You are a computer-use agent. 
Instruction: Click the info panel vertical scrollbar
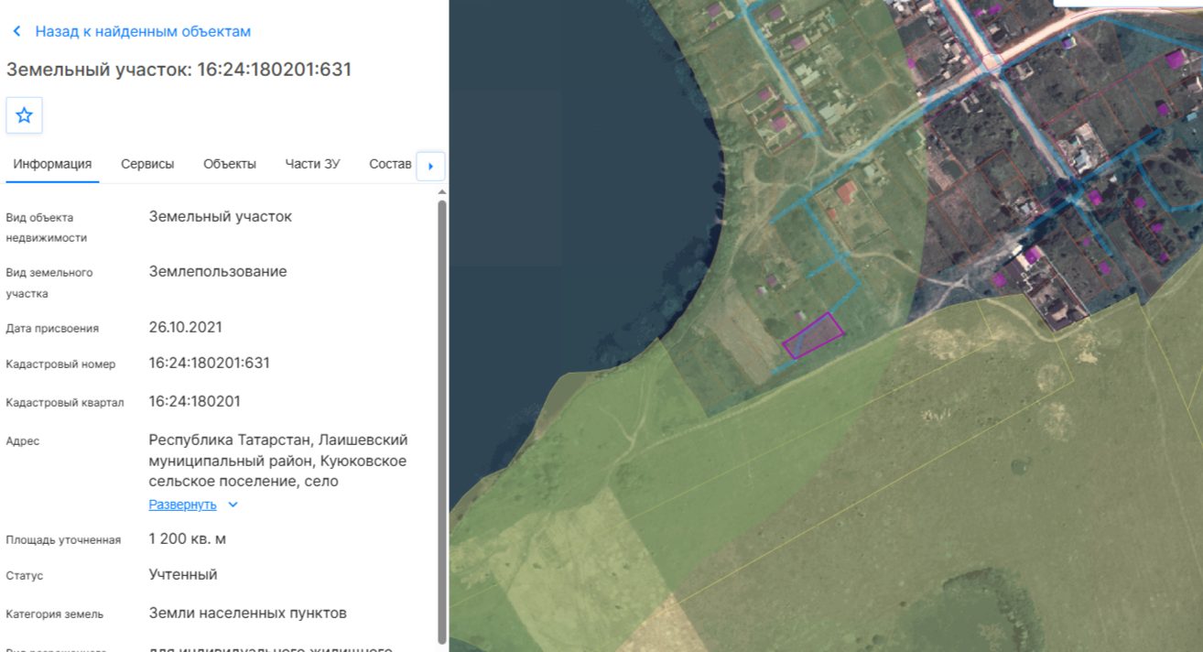coord(443,421)
